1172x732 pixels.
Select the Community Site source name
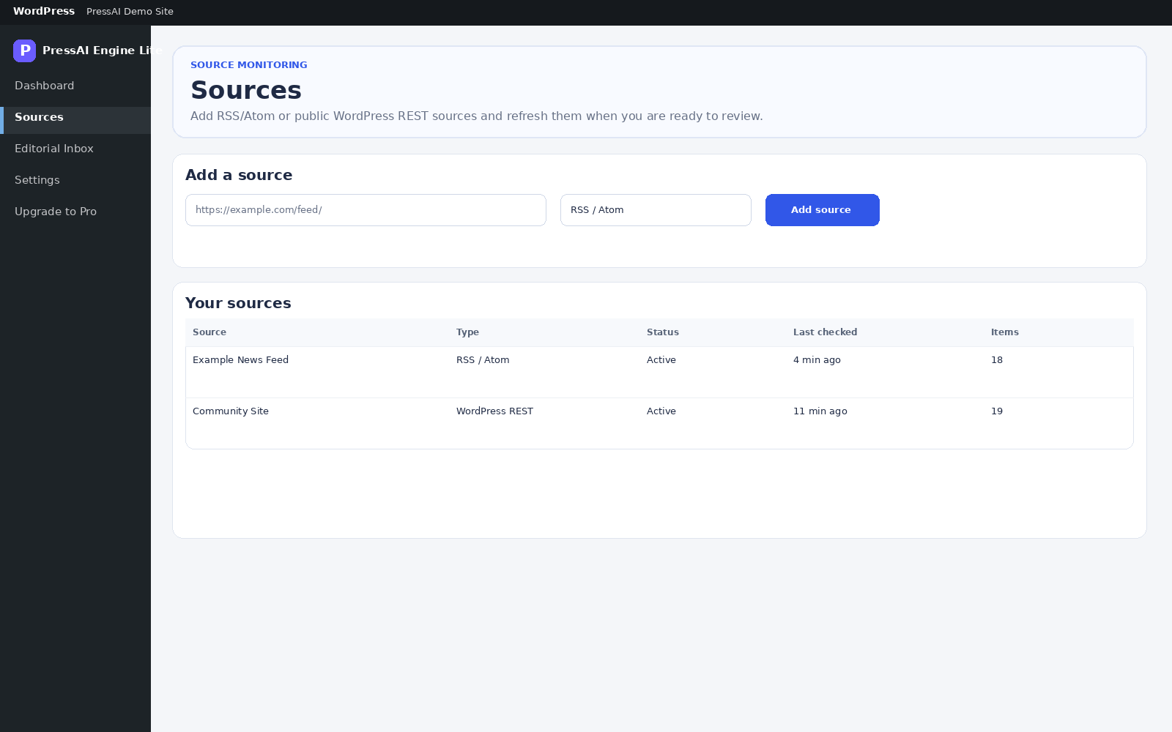pos(231,411)
